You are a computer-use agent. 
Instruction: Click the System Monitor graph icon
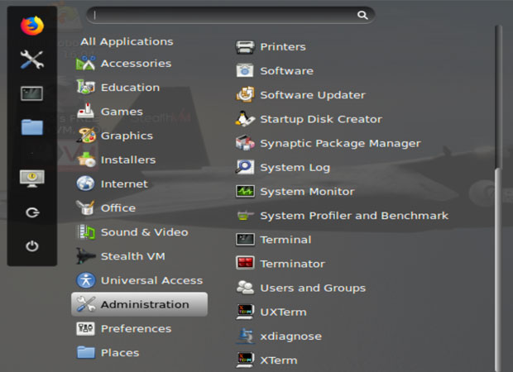(245, 191)
